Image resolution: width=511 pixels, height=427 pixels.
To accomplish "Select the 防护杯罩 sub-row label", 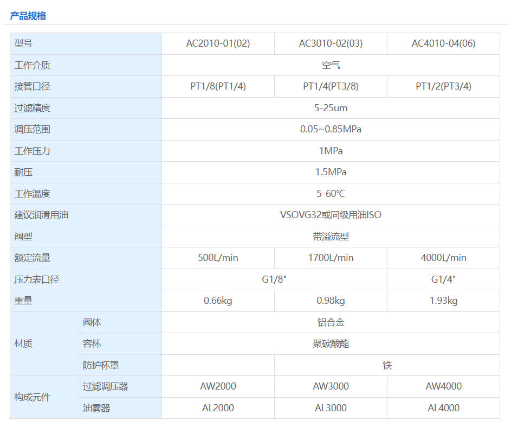I will [x=101, y=365].
